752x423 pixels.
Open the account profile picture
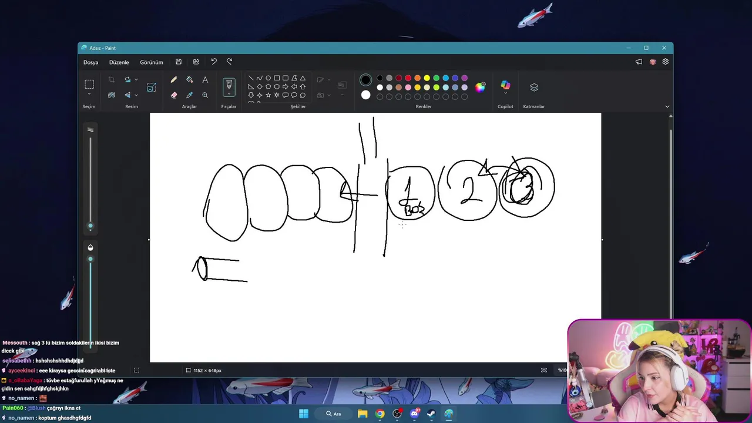coord(653,62)
